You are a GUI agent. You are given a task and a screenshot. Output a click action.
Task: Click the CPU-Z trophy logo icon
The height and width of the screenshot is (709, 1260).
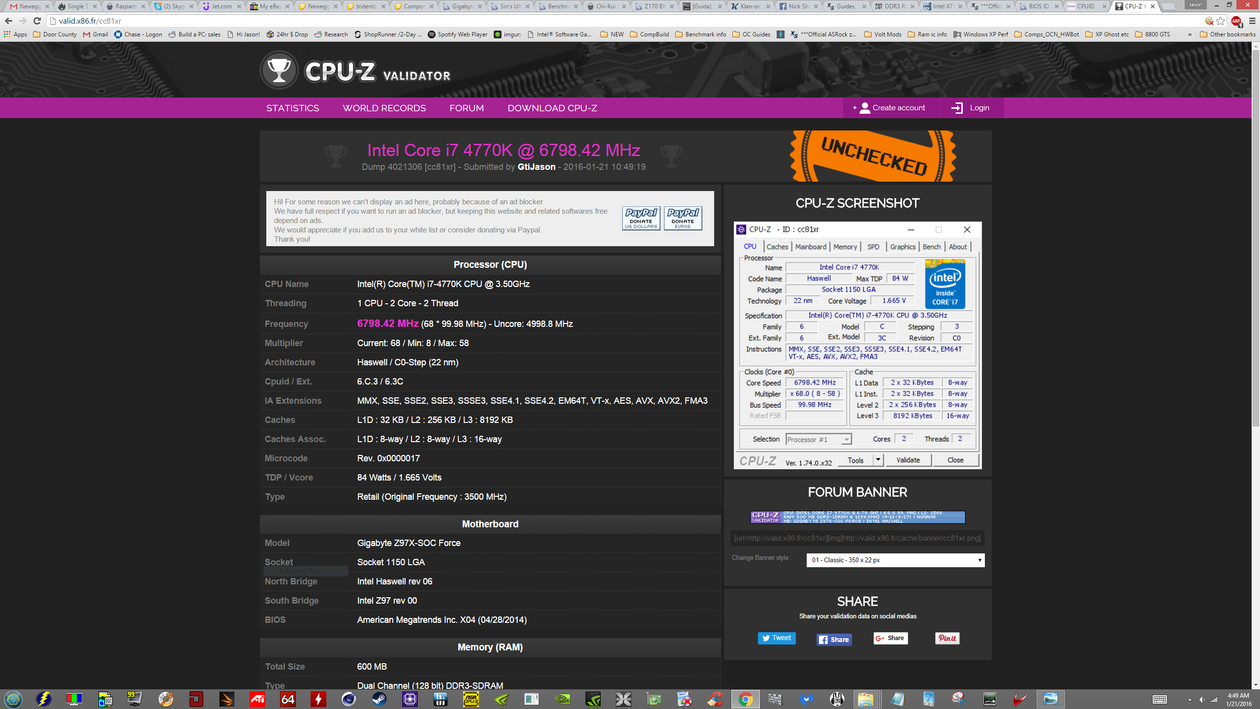tap(279, 70)
